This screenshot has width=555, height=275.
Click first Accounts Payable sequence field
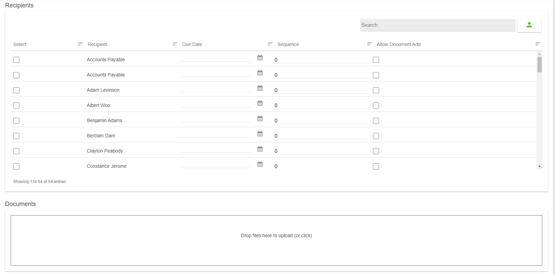coord(321,60)
